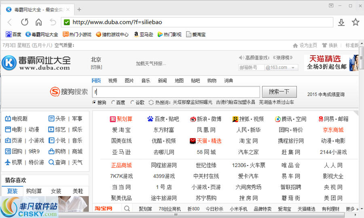
Task: Switch search type to 视频 tab
Action: click(x=112, y=81)
